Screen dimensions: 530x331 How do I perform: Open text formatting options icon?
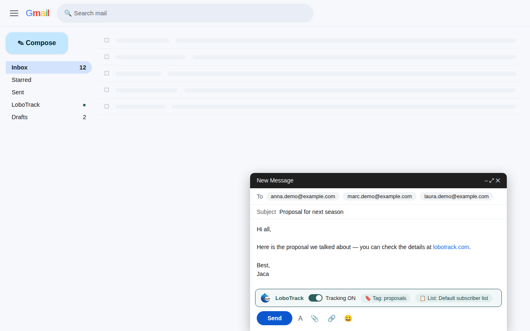coord(301,318)
